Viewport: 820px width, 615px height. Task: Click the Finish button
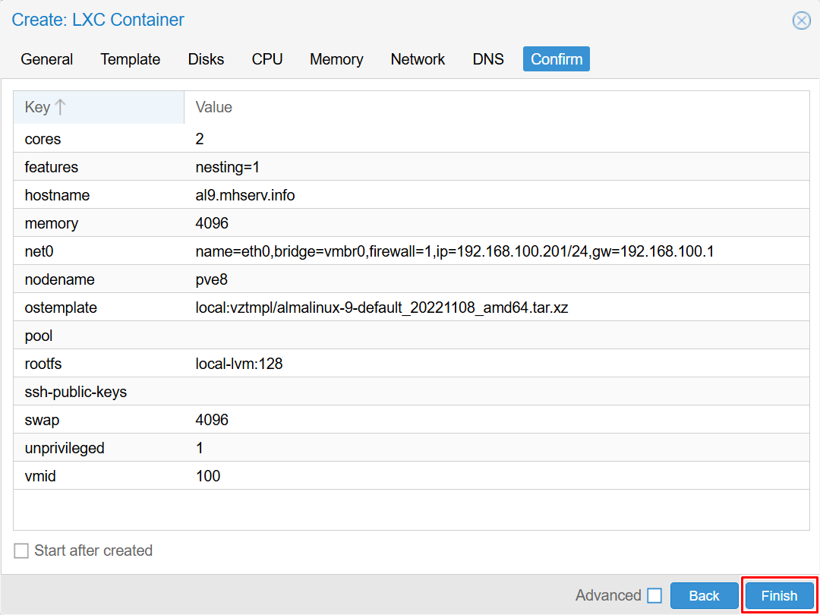(x=779, y=596)
